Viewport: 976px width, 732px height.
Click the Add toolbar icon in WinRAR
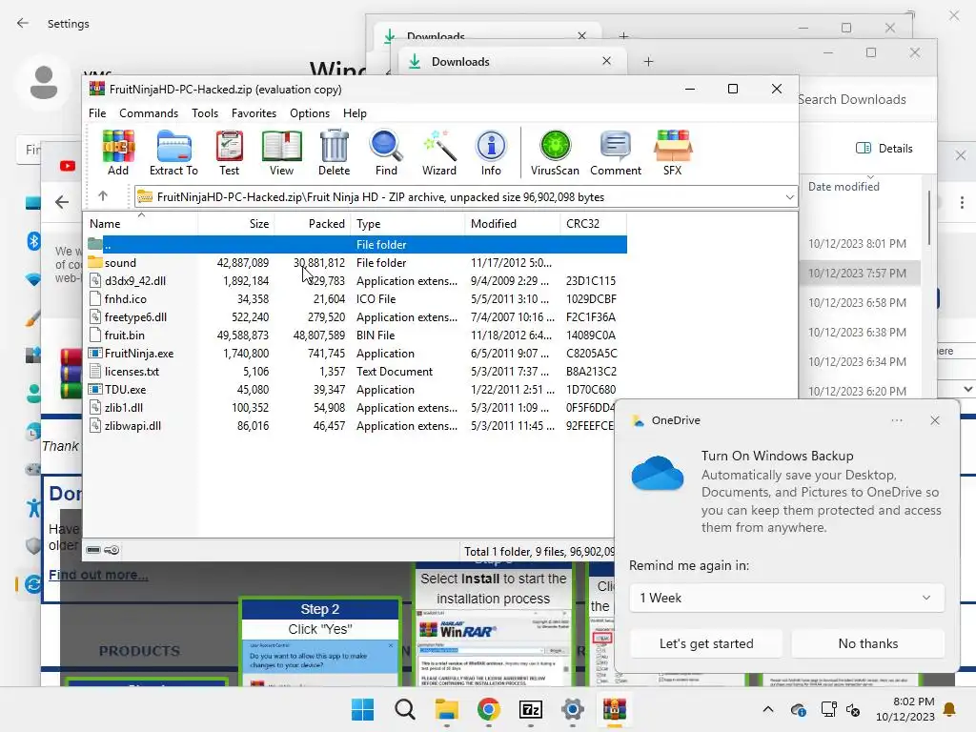[118, 153]
